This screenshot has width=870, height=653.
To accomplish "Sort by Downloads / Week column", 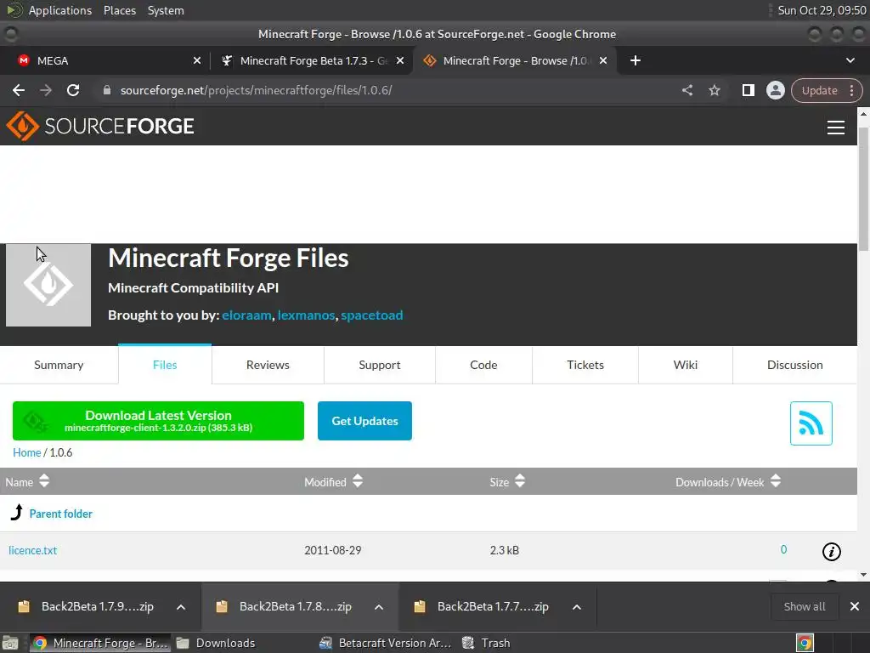I will point(728,482).
